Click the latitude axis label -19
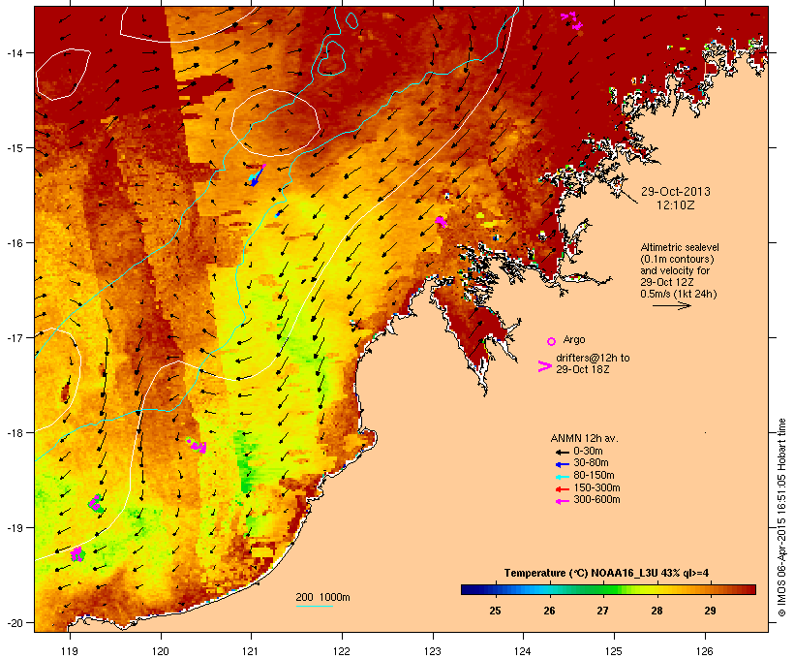 pos(14,528)
